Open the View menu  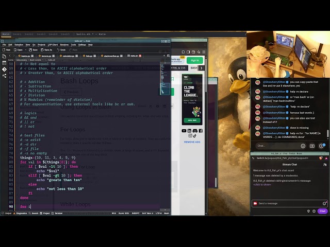coord(28,45)
